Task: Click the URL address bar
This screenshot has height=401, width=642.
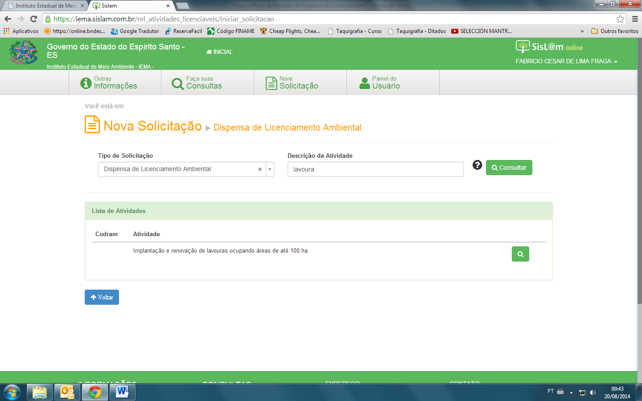Action: pyautogui.click(x=330, y=19)
